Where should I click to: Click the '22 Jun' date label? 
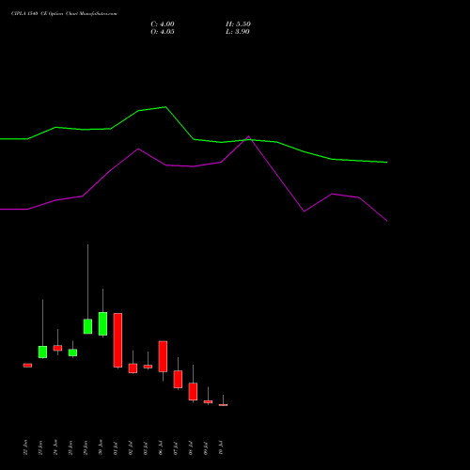click(25, 447)
